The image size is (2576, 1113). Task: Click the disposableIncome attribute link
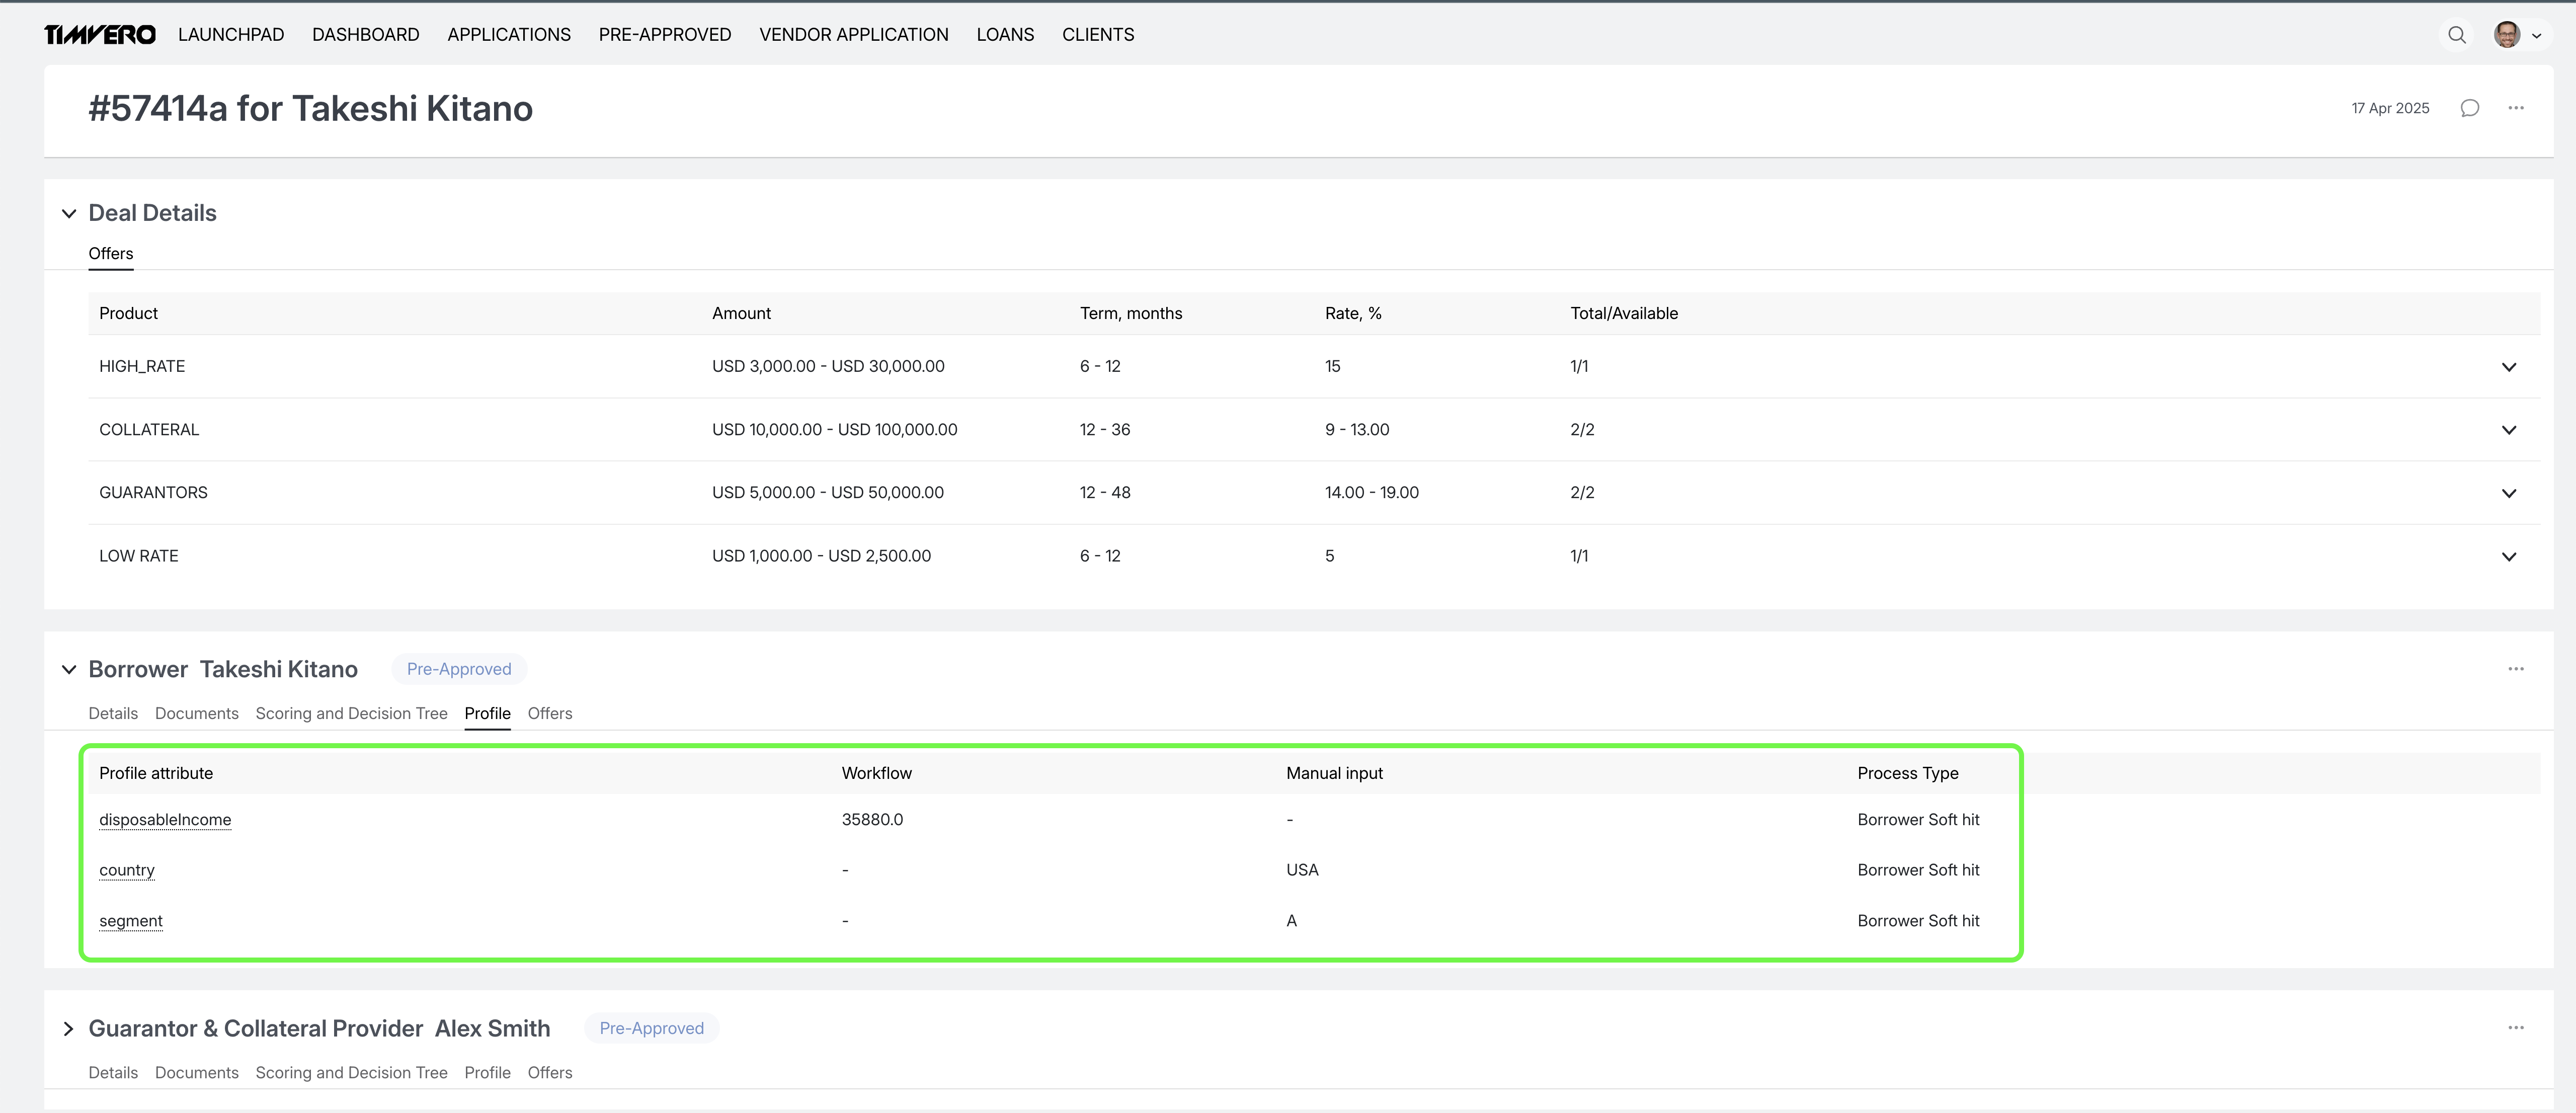165,819
